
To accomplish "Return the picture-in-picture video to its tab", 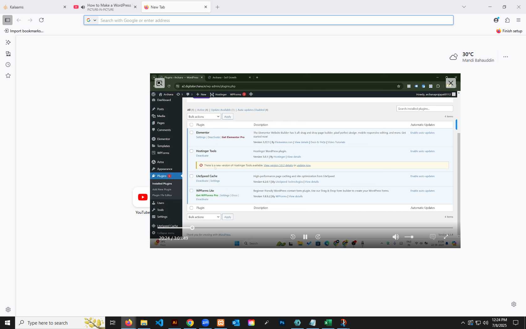I will pyautogui.click(x=159, y=83).
